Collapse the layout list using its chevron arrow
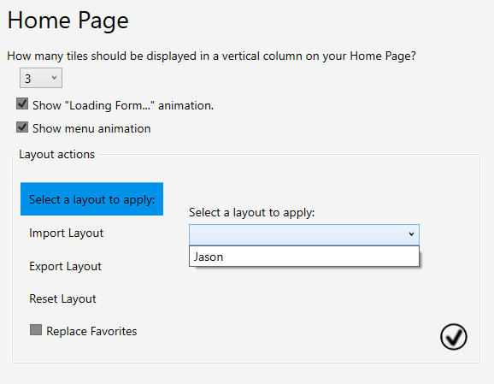This screenshot has height=384, width=494. 411,234
